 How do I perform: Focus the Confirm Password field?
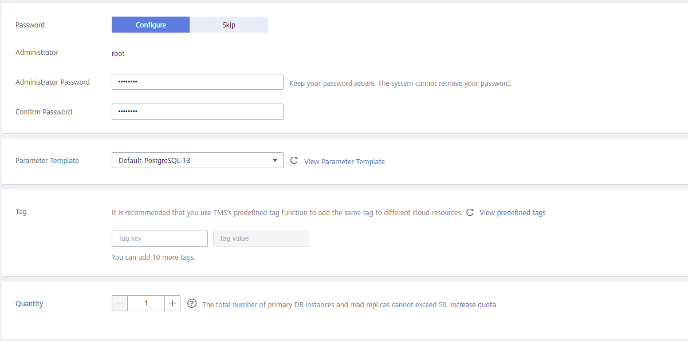coord(198,112)
